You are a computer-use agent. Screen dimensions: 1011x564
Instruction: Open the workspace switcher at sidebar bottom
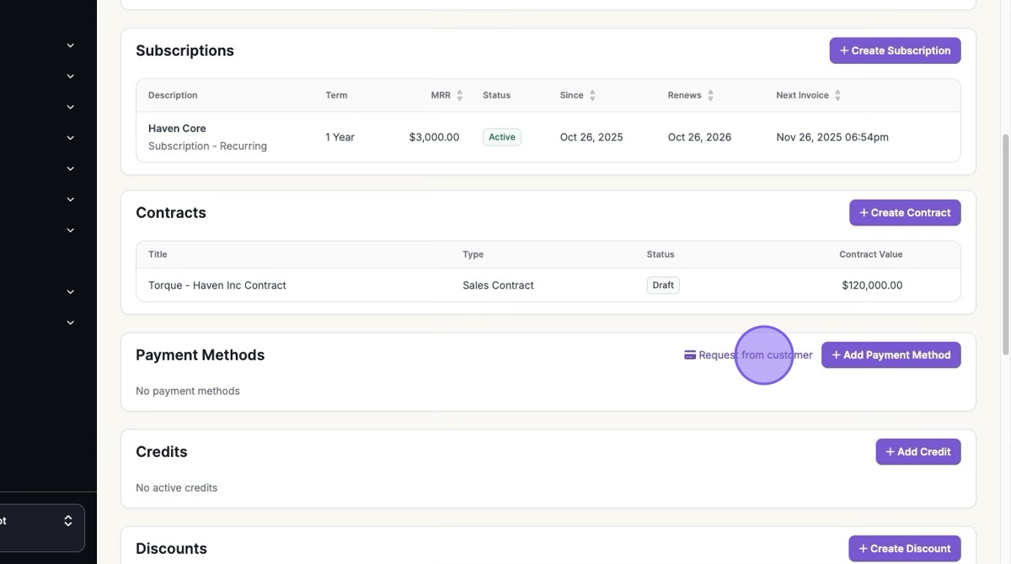pyautogui.click(x=42, y=528)
